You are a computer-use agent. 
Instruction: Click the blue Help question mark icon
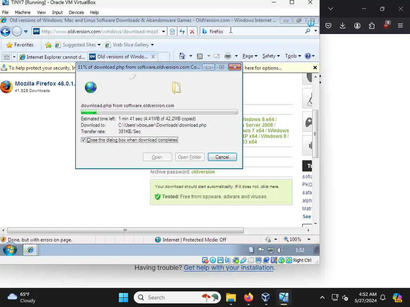[308, 56]
